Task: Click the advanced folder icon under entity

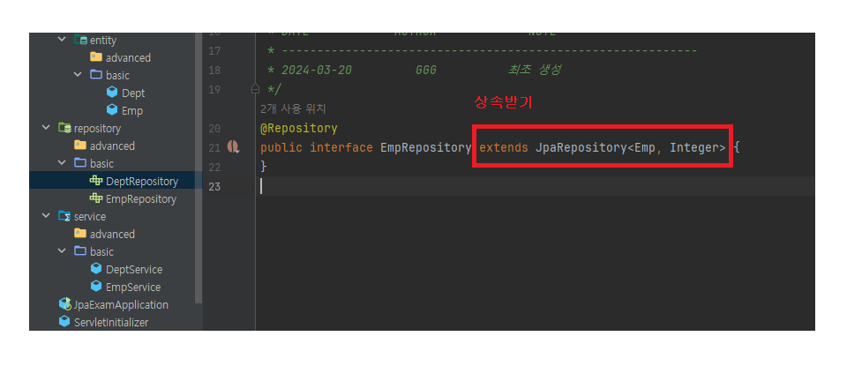Action: point(96,57)
